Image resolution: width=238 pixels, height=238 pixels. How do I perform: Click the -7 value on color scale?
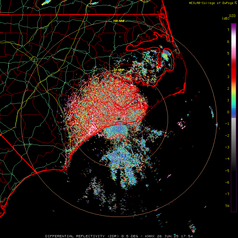pyautogui.click(x=227, y=194)
